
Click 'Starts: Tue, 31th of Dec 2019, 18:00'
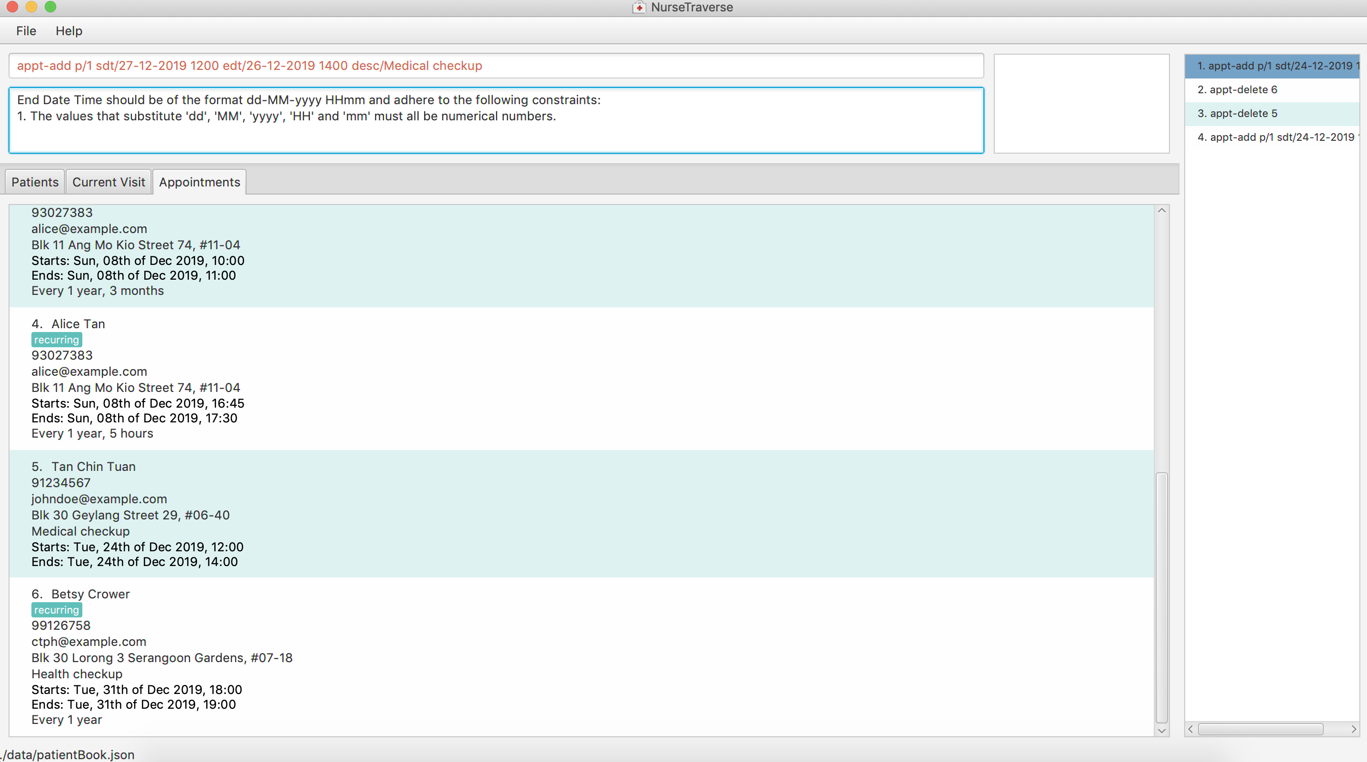[137, 689]
